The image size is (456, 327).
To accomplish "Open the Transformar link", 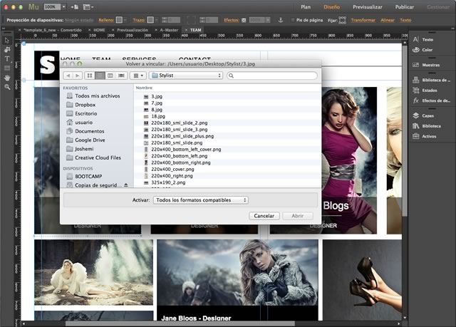I will tap(363, 20).
